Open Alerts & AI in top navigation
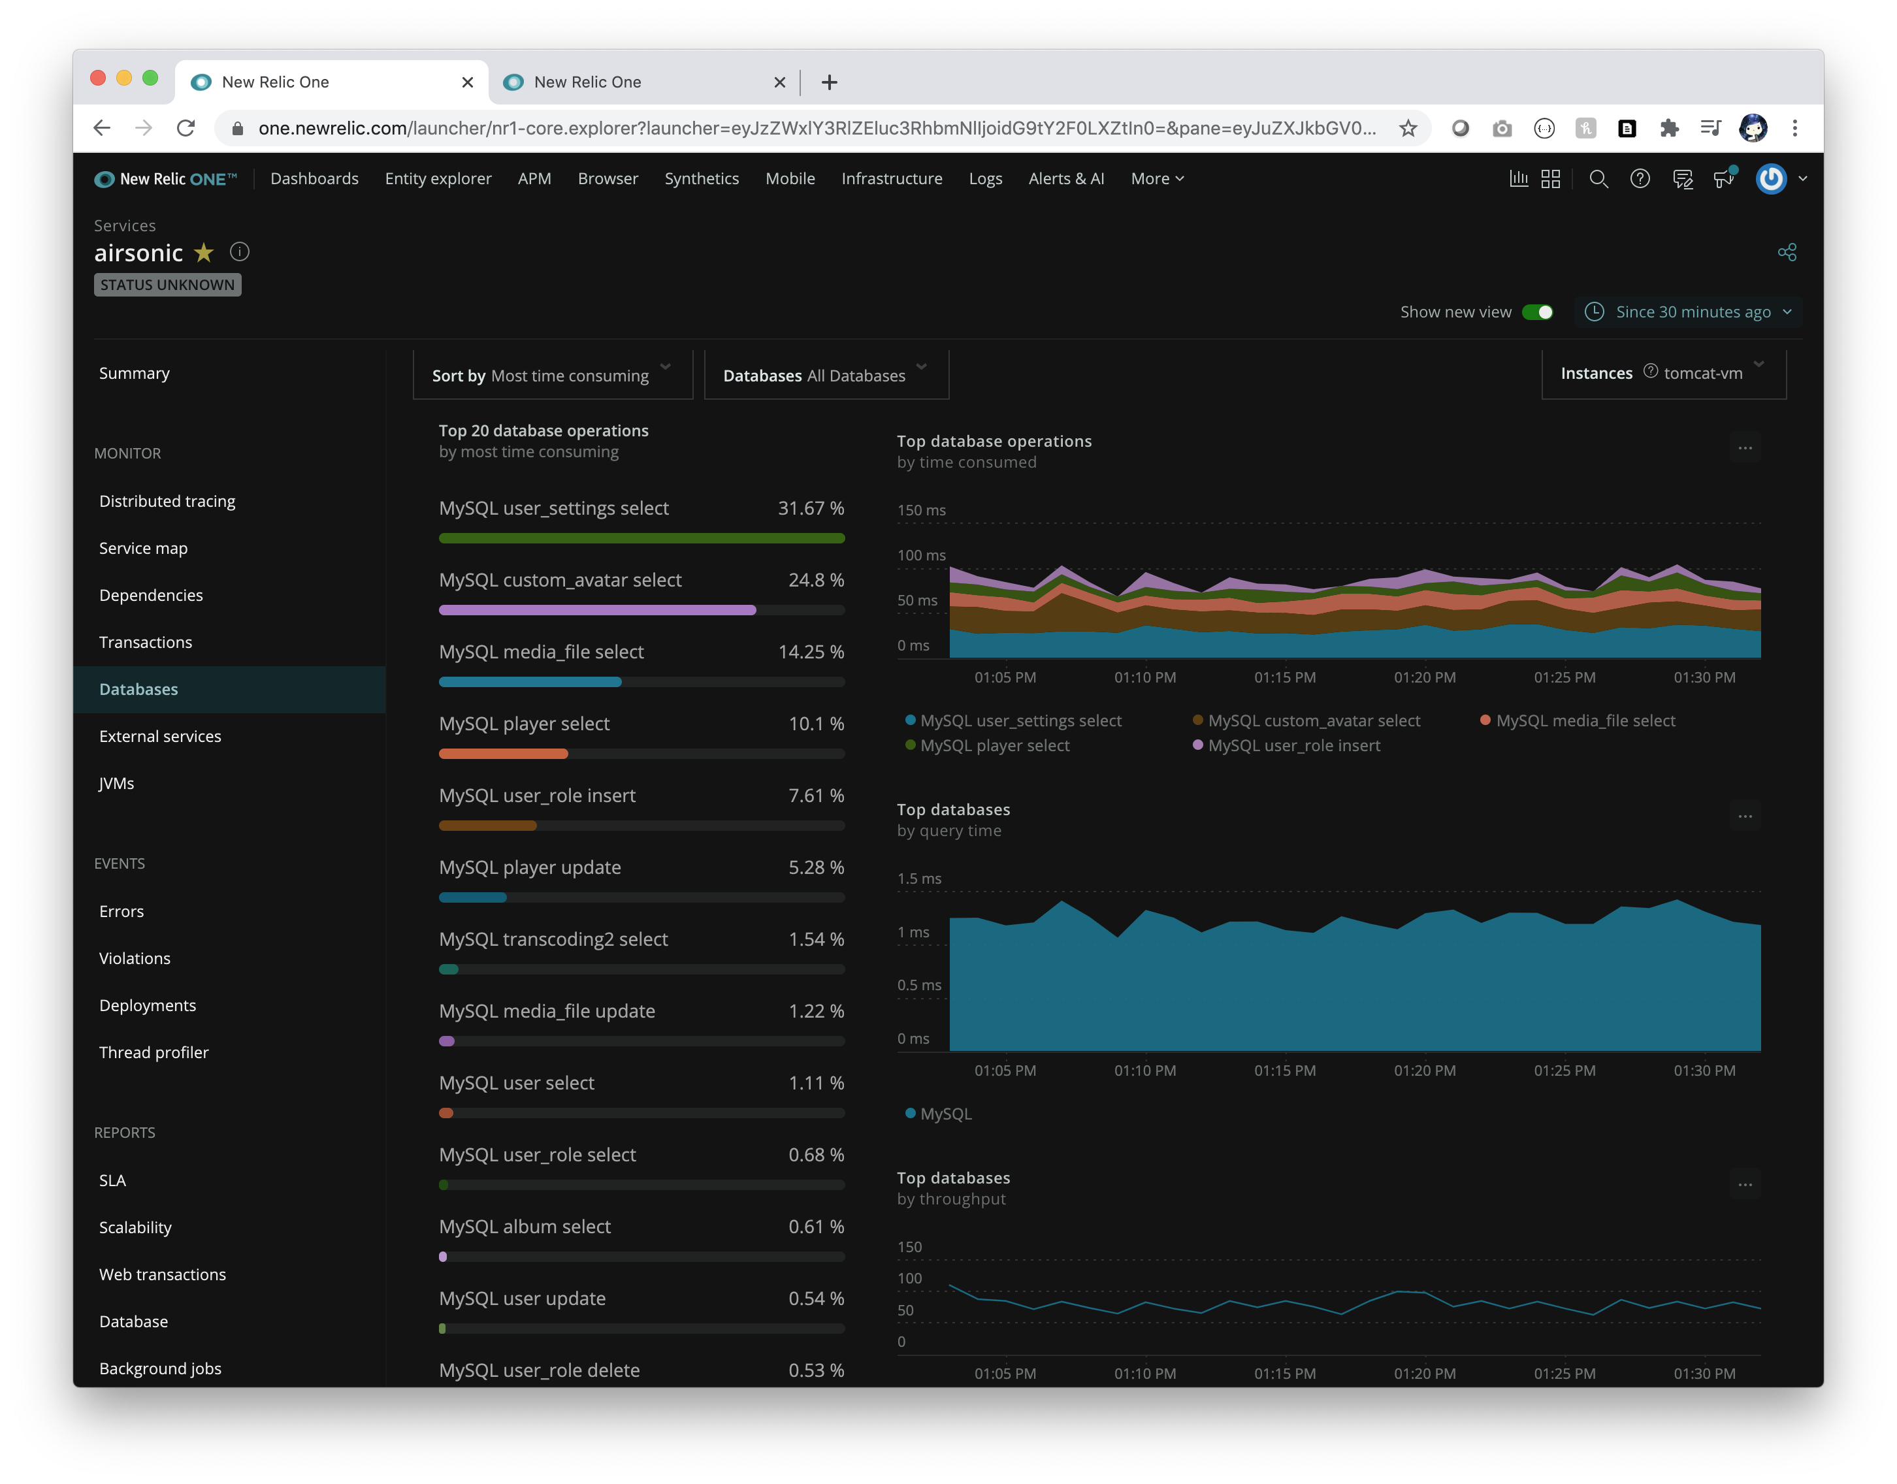The image size is (1897, 1484). (x=1066, y=179)
